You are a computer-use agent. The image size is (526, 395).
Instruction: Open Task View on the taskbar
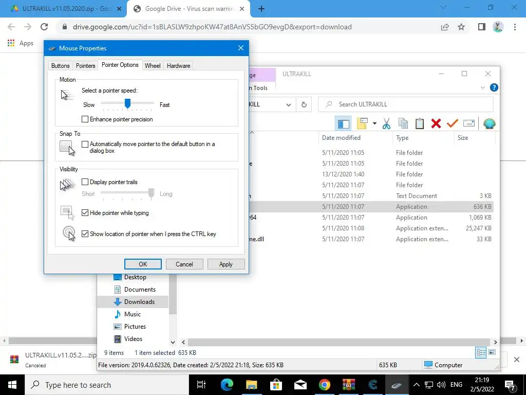tap(201, 385)
